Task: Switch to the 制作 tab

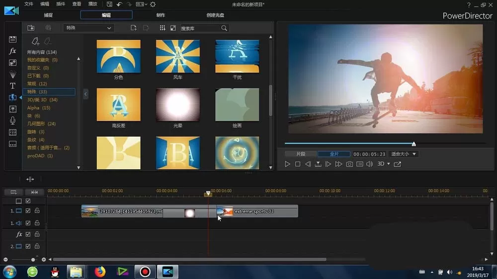Action: click(x=161, y=15)
